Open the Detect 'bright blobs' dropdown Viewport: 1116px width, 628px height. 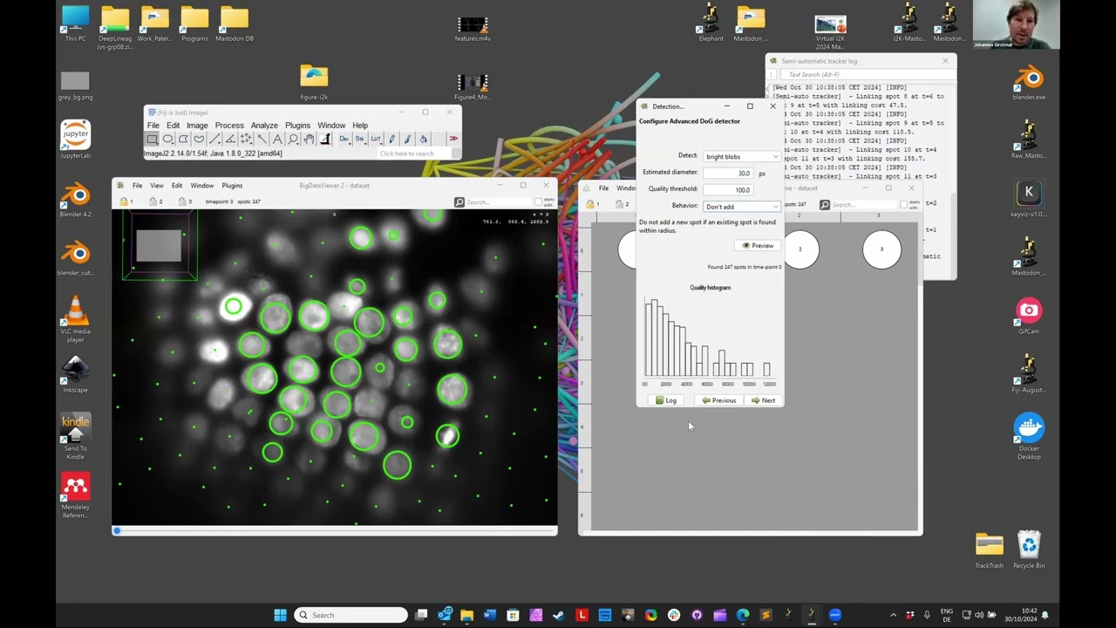pos(741,156)
